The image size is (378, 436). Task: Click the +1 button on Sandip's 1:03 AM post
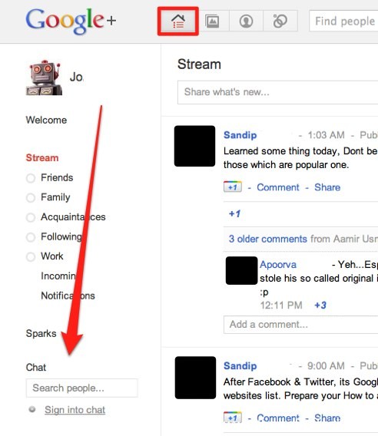coord(233,187)
